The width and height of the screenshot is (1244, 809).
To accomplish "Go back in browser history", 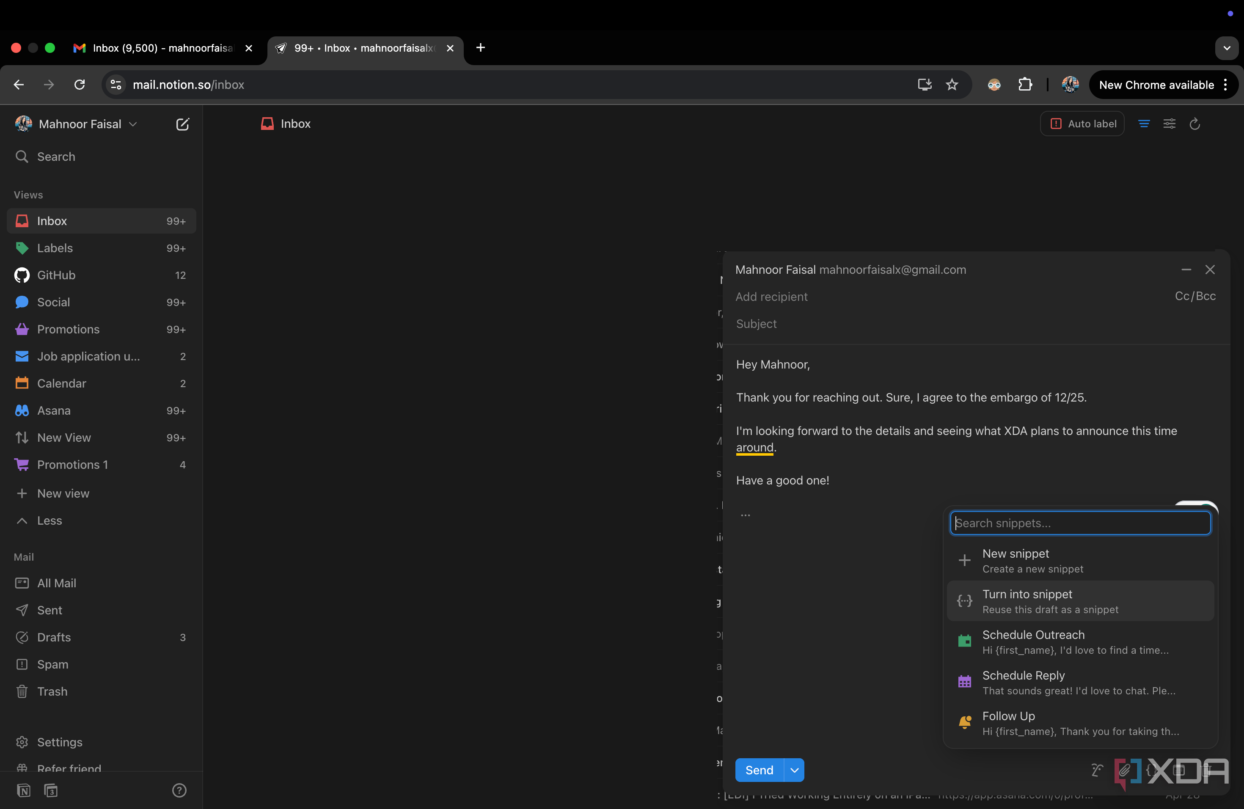I will pyautogui.click(x=19, y=85).
